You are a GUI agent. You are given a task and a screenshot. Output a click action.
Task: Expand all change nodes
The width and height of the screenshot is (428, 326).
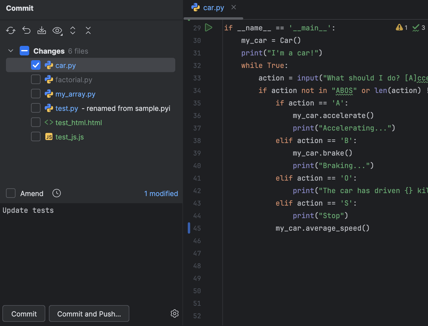click(73, 30)
